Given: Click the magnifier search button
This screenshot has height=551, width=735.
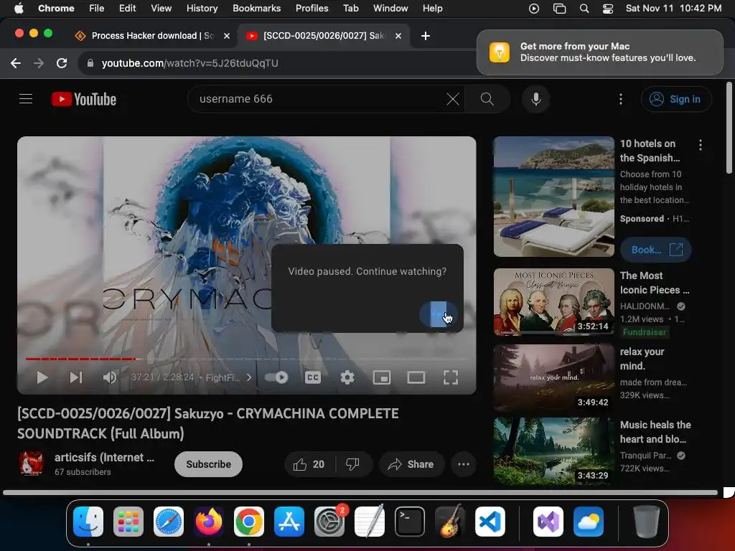Looking at the screenshot, I should pyautogui.click(x=487, y=99).
